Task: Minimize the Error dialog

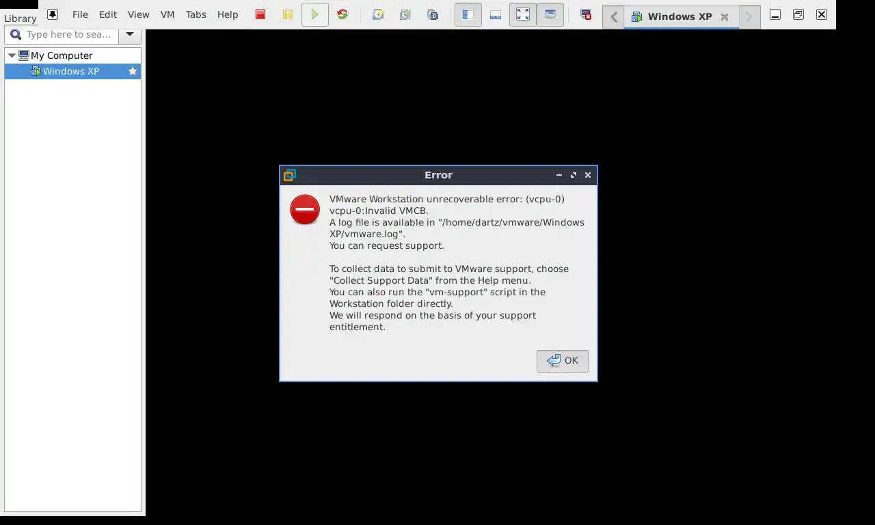Action: pyautogui.click(x=559, y=175)
